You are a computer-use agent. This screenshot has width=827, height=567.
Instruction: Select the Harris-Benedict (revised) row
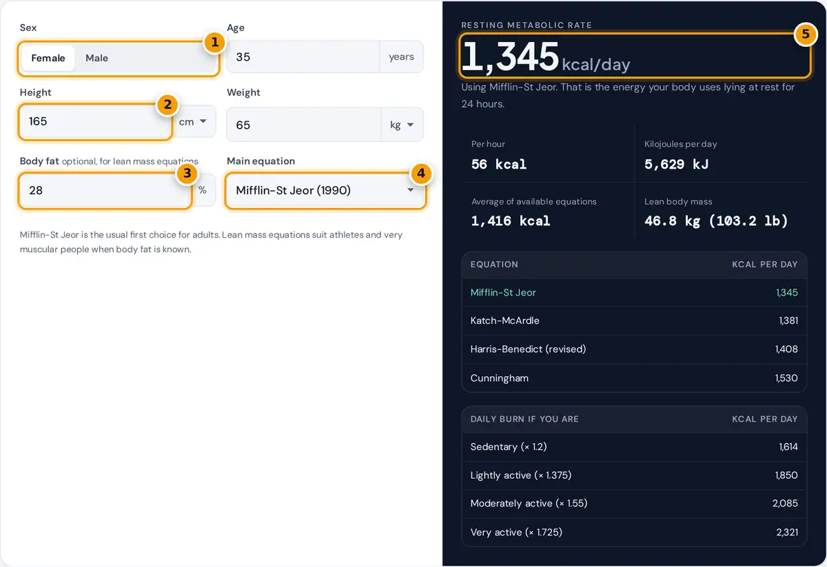634,349
